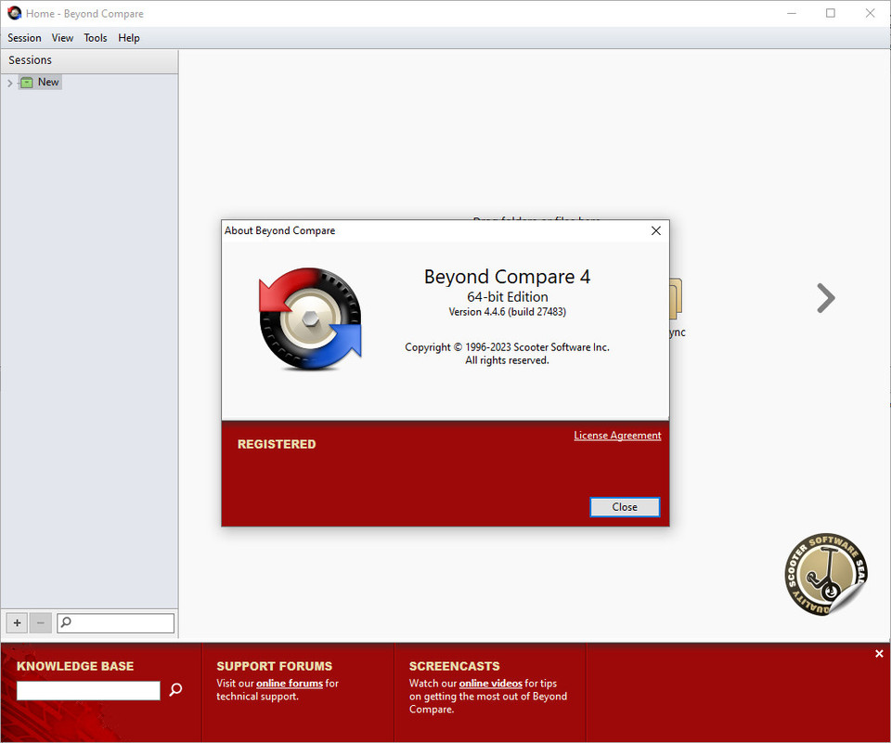Click the Version 4.4.6 build text
Image resolution: width=891 pixels, height=743 pixels.
507,311
